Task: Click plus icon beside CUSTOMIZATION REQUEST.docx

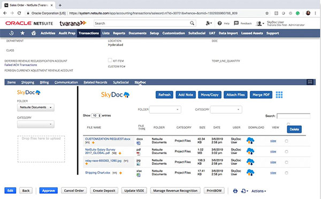Action: (93, 142)
